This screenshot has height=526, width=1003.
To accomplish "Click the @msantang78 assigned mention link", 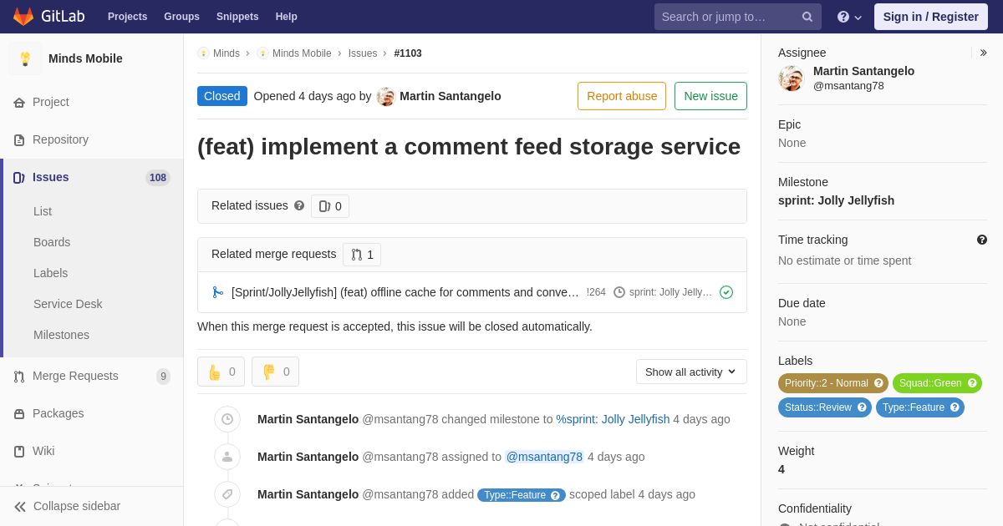I will point(544,457).
